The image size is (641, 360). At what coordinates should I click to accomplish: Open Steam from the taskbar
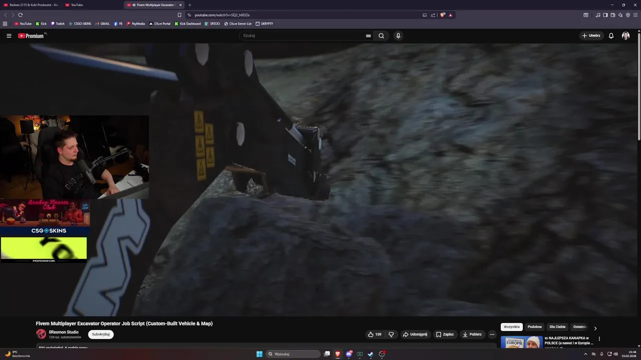pyautogui.click(x=371, y=354)
